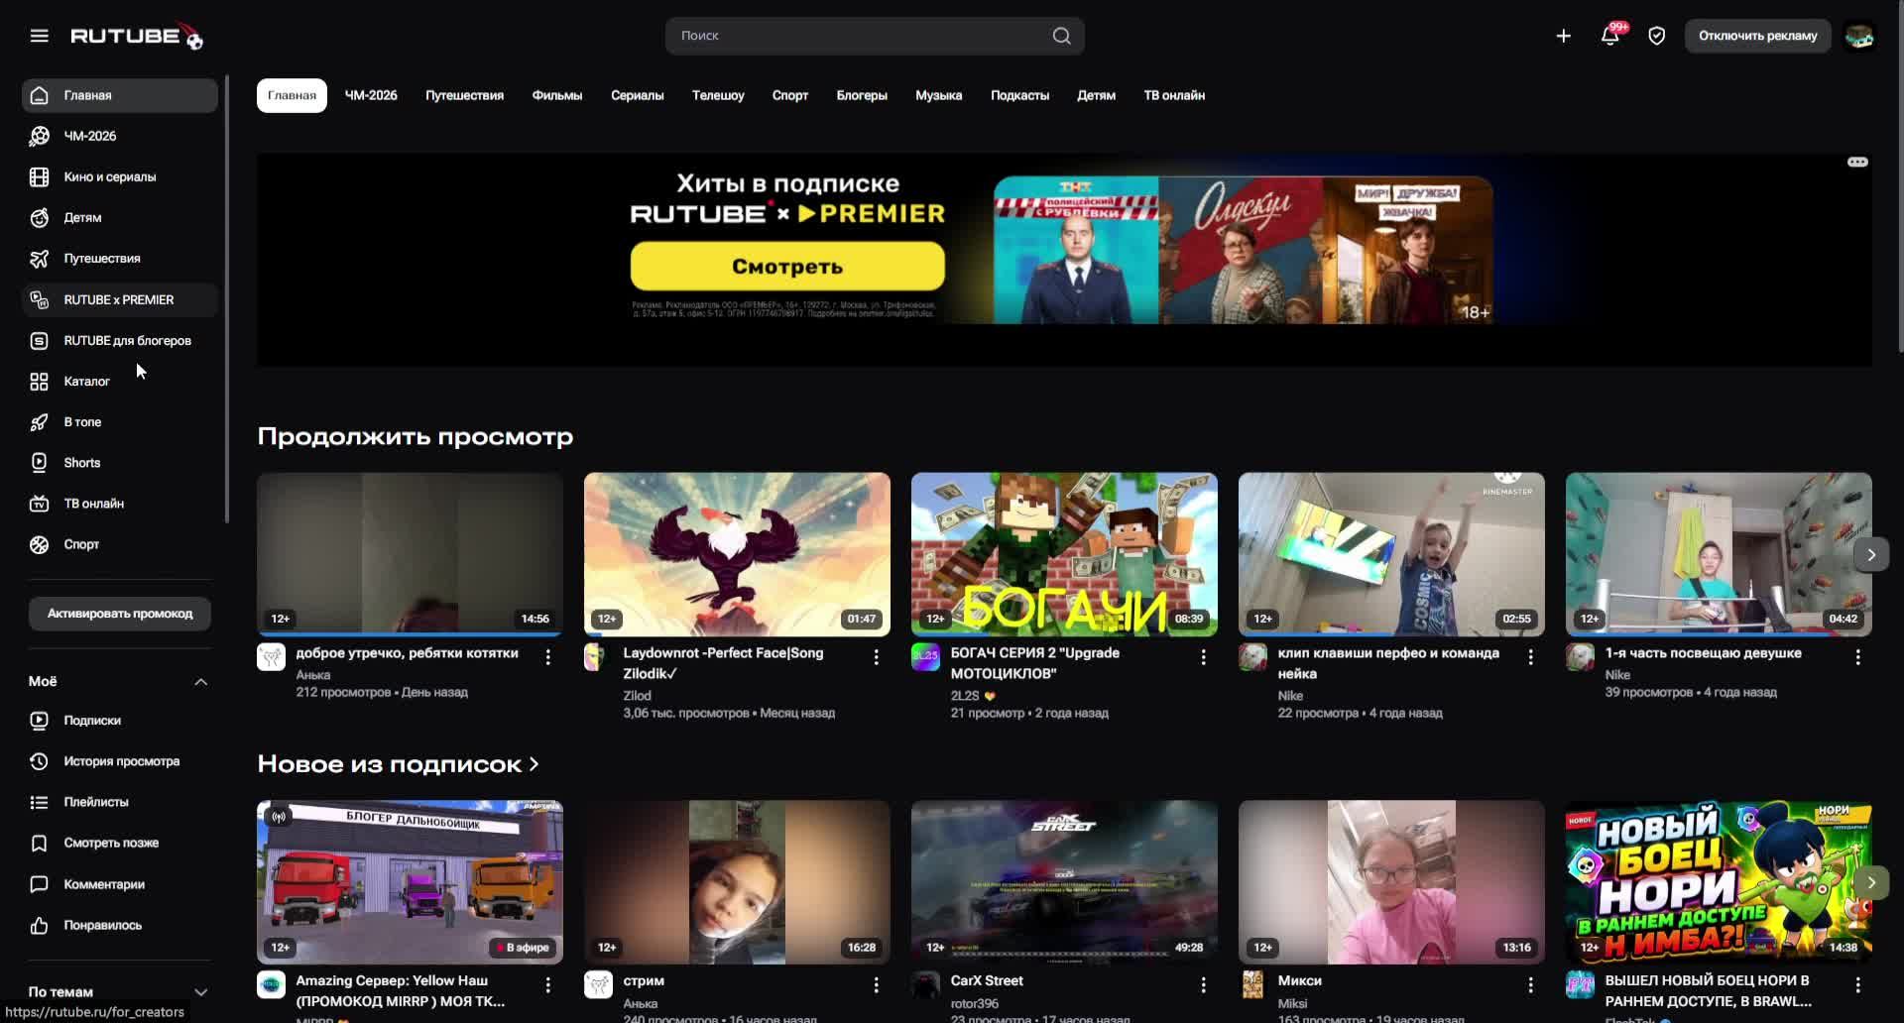Open the hamburger navigation menu
The height and width of the screenshot is (1023, 1904).
(40, 36)
